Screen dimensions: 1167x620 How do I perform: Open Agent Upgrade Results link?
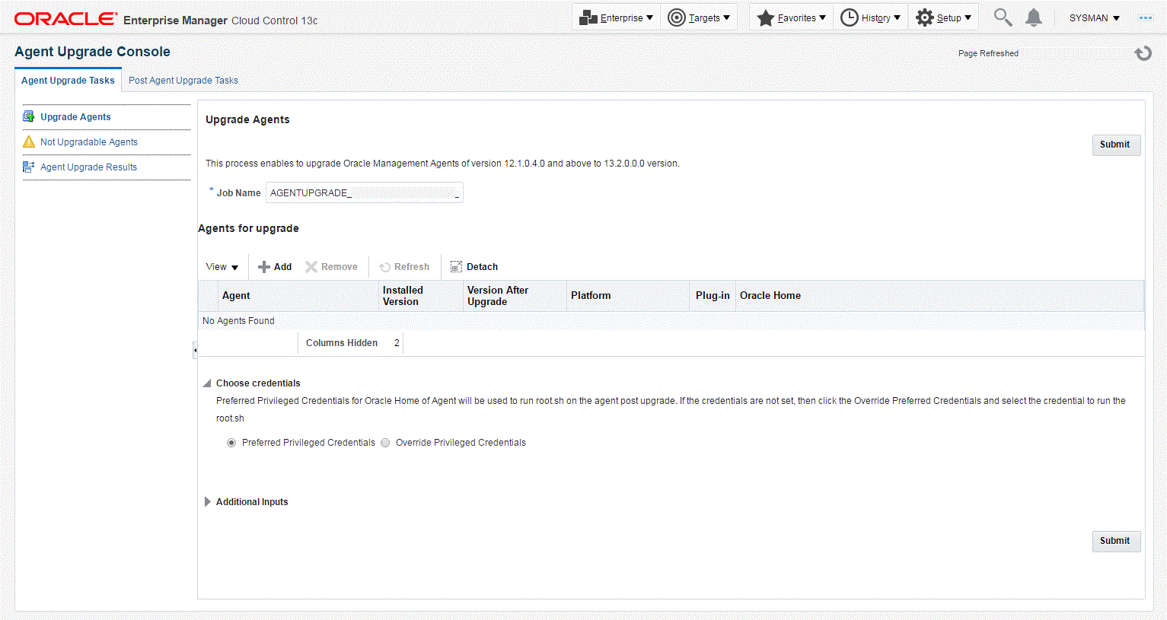tap(88, 167)
